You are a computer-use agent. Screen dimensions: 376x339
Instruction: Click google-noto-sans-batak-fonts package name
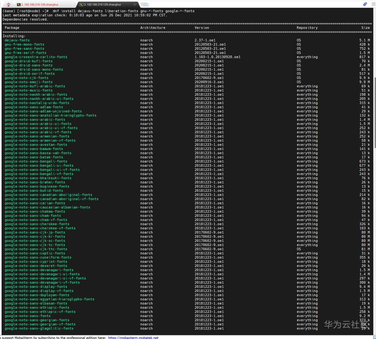[x=34, y=157]
